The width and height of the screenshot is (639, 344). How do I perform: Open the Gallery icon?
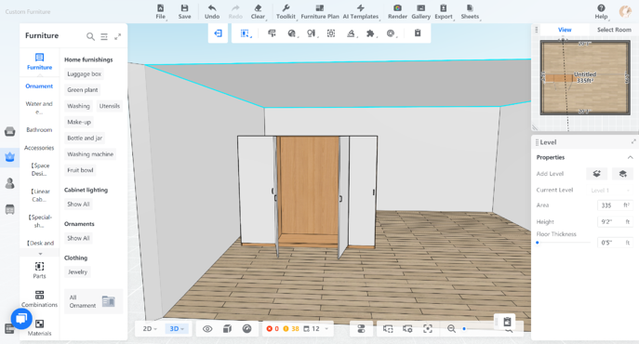[x=421, y=8]
